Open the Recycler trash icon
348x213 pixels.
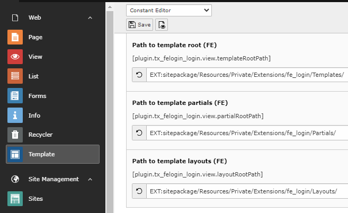pos(15,135)
